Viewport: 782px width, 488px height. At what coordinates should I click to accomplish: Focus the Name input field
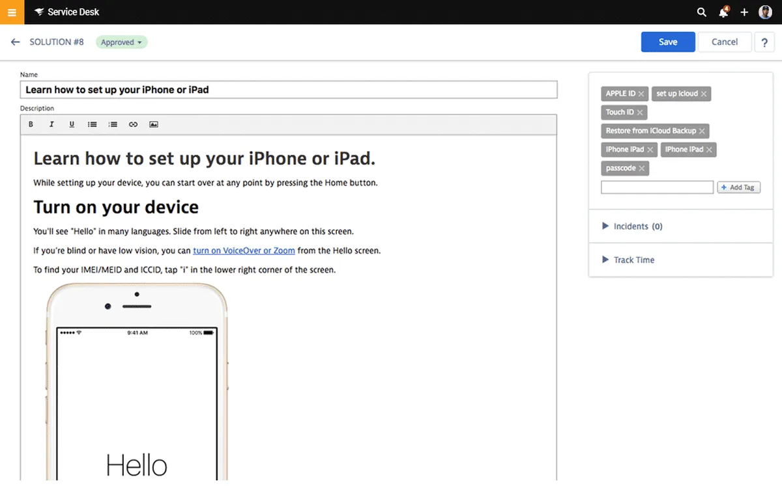(x=289, y=90)
